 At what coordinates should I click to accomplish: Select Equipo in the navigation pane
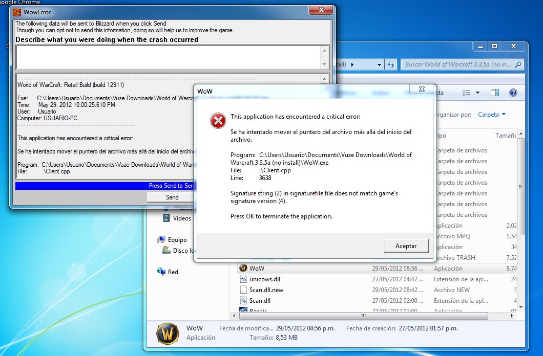tap(177, 239)
